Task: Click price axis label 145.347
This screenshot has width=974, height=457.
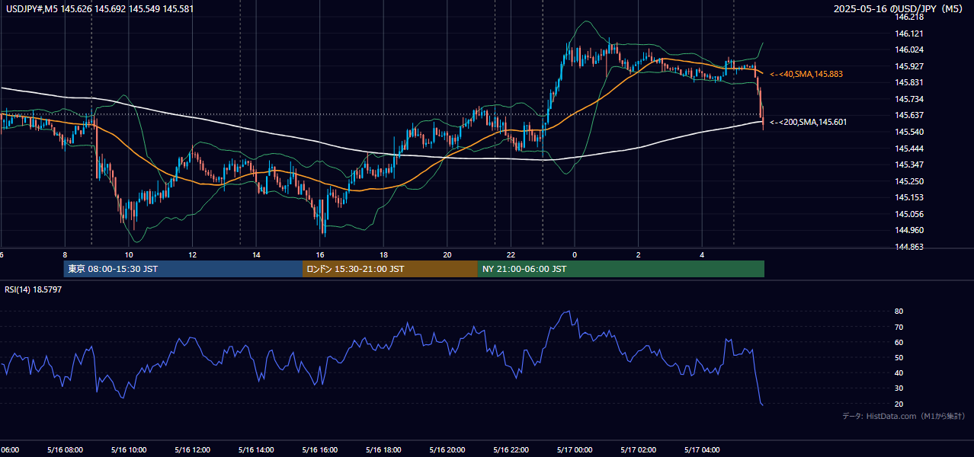Action: click(x=910, y=165)
